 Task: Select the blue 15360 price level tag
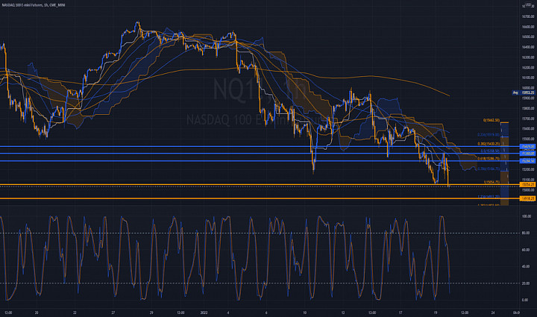[527, 154]
